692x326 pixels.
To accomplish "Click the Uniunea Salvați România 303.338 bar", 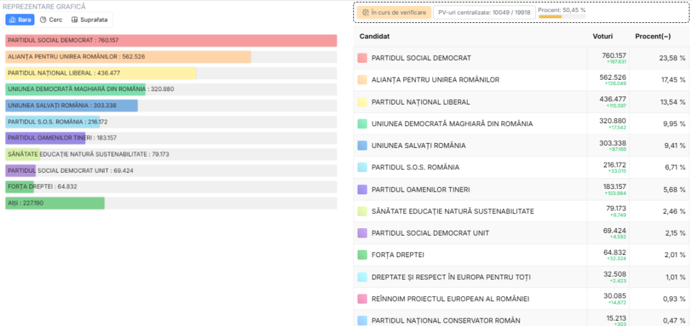I will tap(72, 105).
